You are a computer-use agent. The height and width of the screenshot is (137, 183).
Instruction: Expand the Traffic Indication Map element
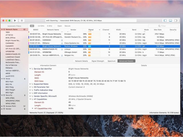tap(30, 90)
